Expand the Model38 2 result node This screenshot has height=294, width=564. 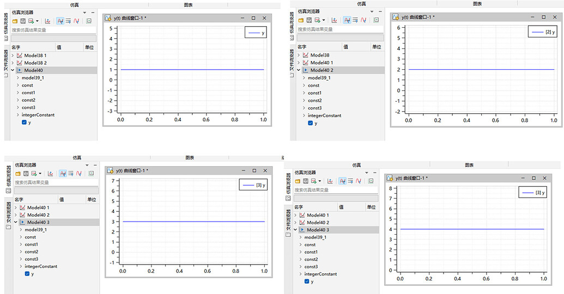[13, 63]
